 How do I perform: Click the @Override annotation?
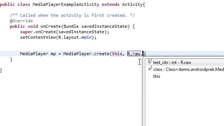(21, 21)
